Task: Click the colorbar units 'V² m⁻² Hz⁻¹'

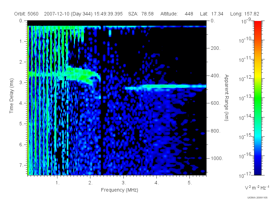Action: (257, 187)
